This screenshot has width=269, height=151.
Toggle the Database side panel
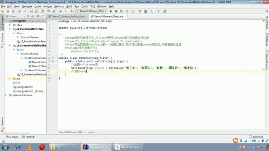coord(267,39)
